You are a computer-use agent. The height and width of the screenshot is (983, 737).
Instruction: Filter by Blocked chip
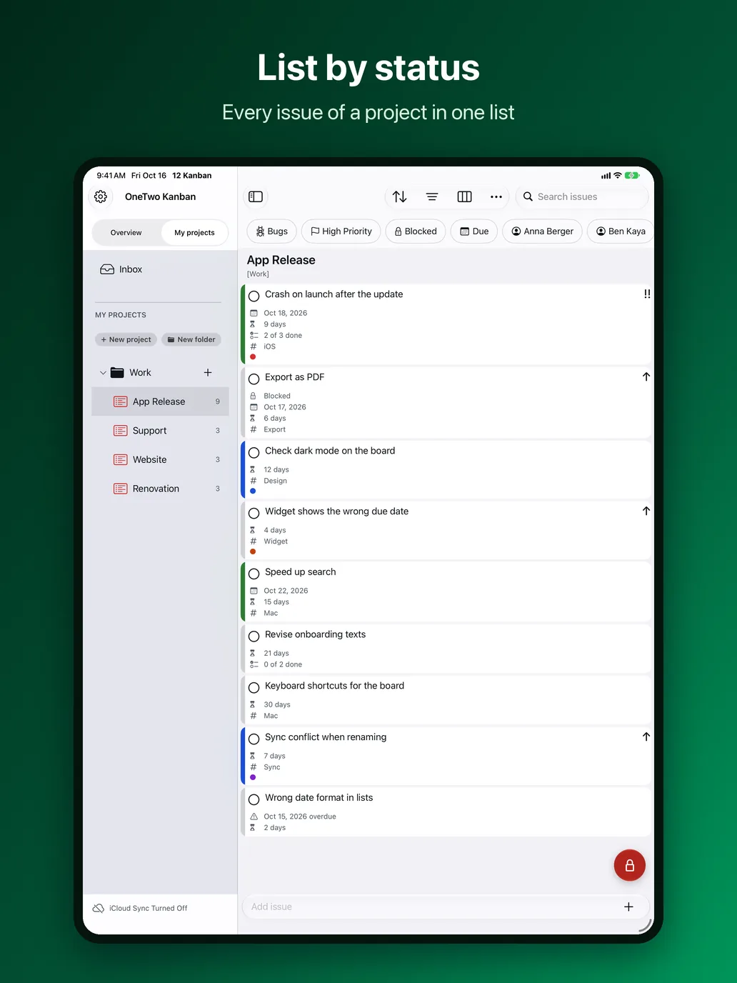[x=416, y=231]
